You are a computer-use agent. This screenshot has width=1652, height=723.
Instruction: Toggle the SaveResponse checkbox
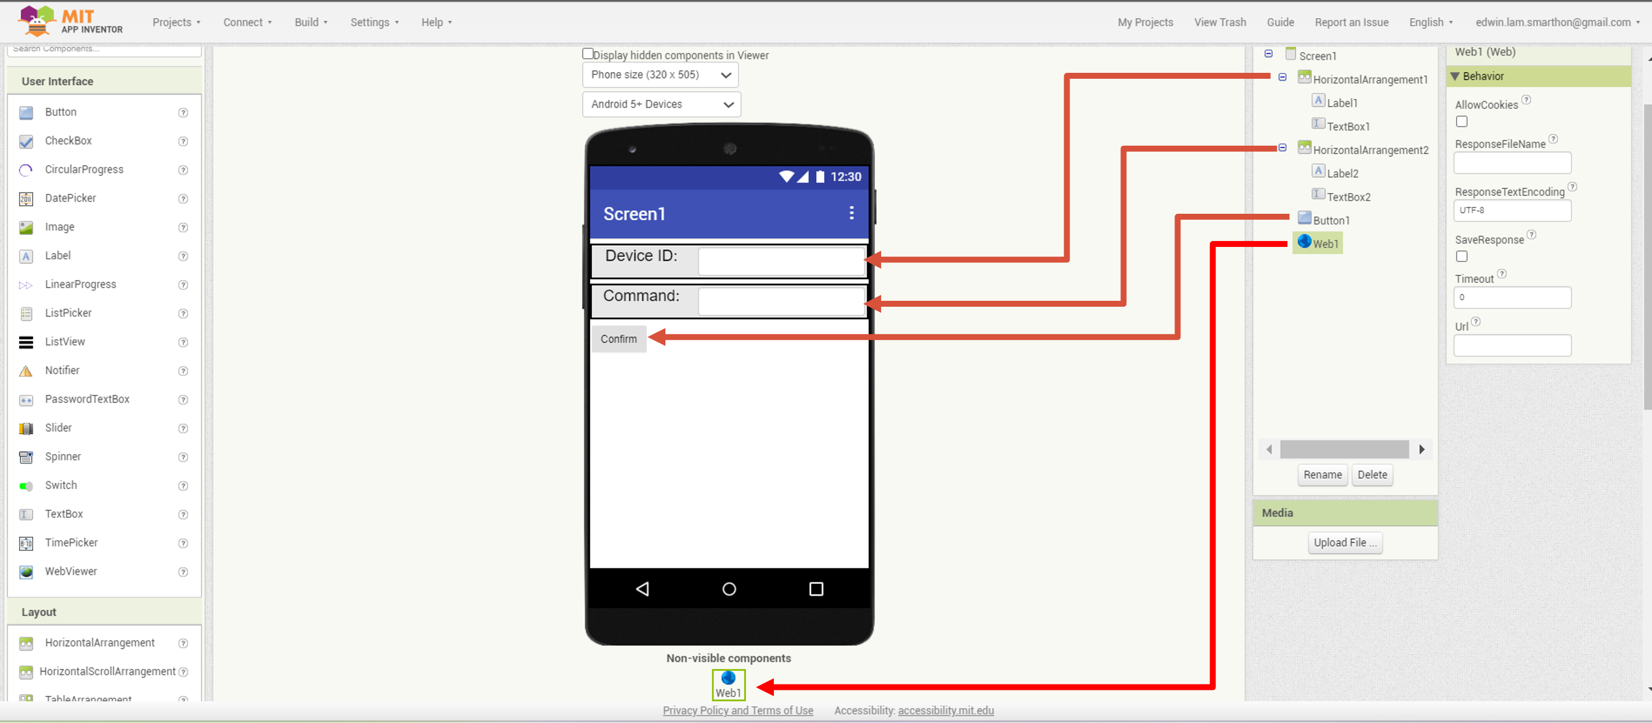point(1462,256)
